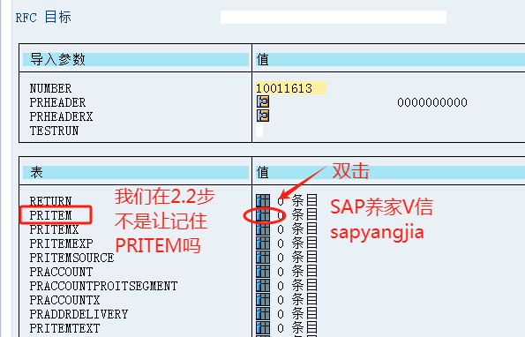This screenshot has height=337, width=525.
Task: Open the PRITEM table icon
Action: coord(263,215)
